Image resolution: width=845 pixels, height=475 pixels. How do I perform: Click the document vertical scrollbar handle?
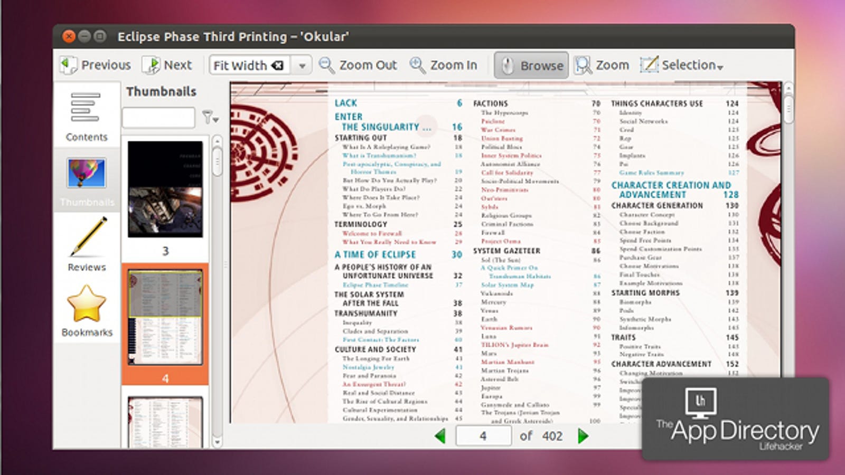[x=788, y=109]
